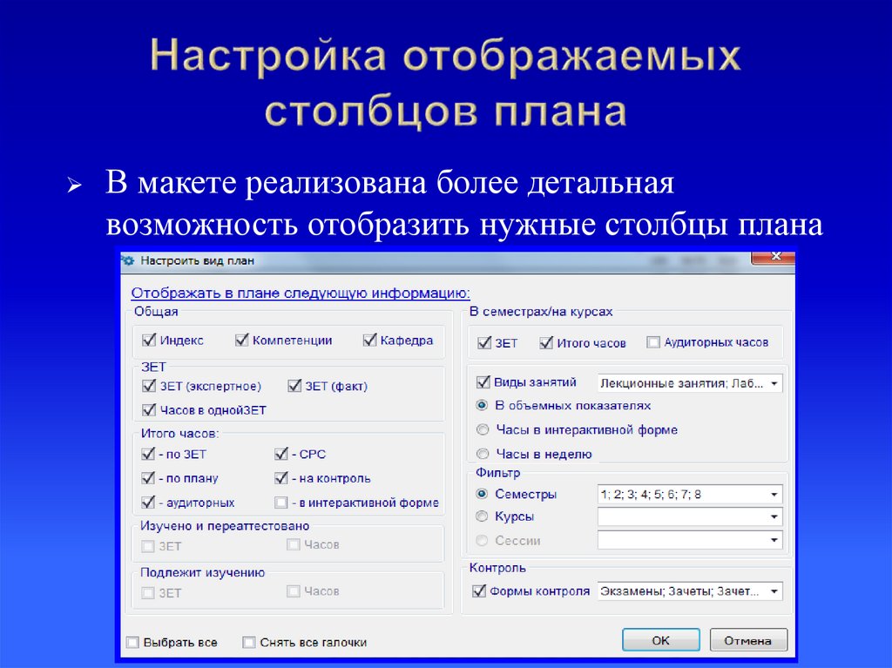Select the Часы в неделю radio button
The image size is (892, 668).
[x=483, y=453]
